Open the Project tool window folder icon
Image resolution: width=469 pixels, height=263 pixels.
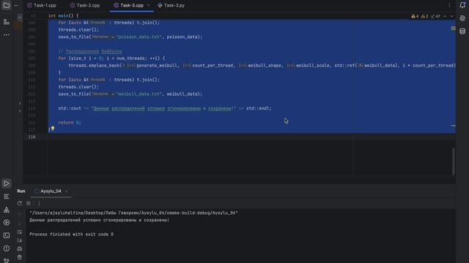tap(7, 5)
